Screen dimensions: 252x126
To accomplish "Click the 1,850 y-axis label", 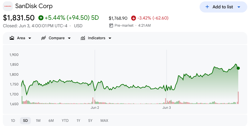I will click(x=14, y=65).
